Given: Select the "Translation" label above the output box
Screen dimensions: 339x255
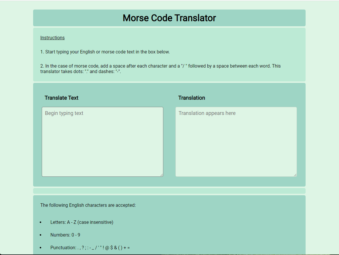Looking at the screenshot, I should (192, 98).
